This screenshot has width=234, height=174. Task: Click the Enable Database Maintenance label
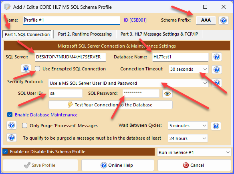46,115
